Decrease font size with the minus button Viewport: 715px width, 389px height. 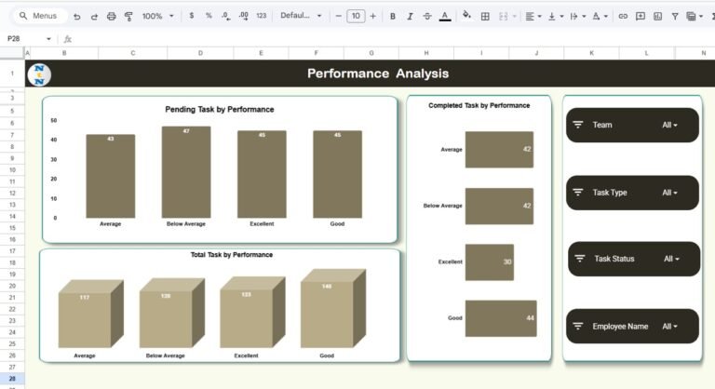click(x=338, y=16)
